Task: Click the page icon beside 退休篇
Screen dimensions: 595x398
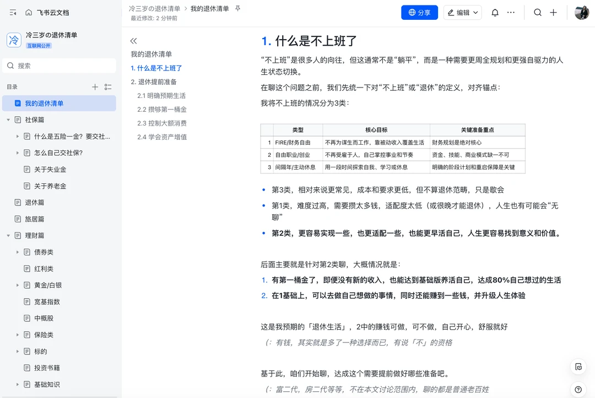Action: click(x=18, y=203)
